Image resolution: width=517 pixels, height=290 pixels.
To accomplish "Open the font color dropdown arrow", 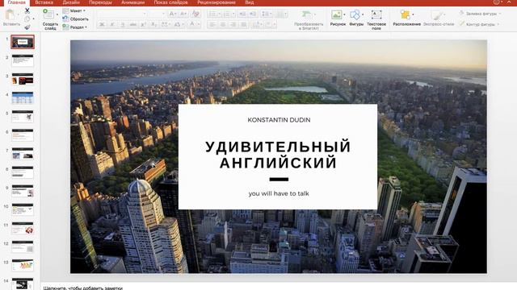I will point(199,24).
